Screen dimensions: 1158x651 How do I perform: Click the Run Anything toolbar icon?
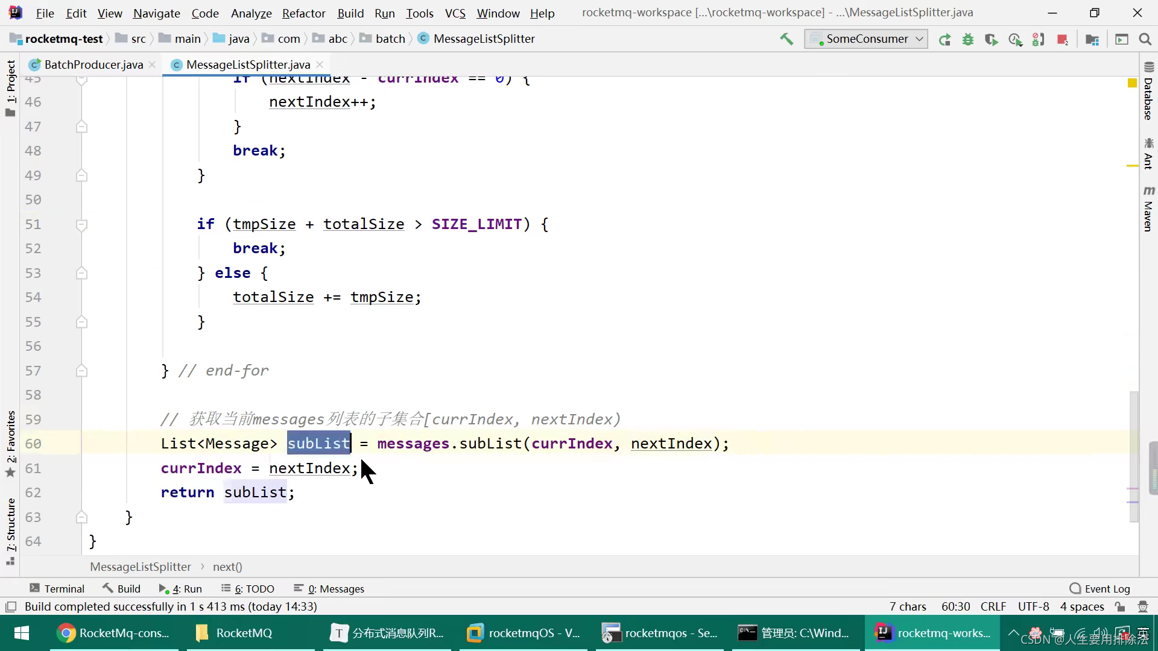pyautogui.click(x=1122, y=40)
